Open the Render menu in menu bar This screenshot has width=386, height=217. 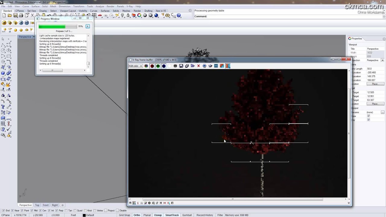click(x=110, y=6)
